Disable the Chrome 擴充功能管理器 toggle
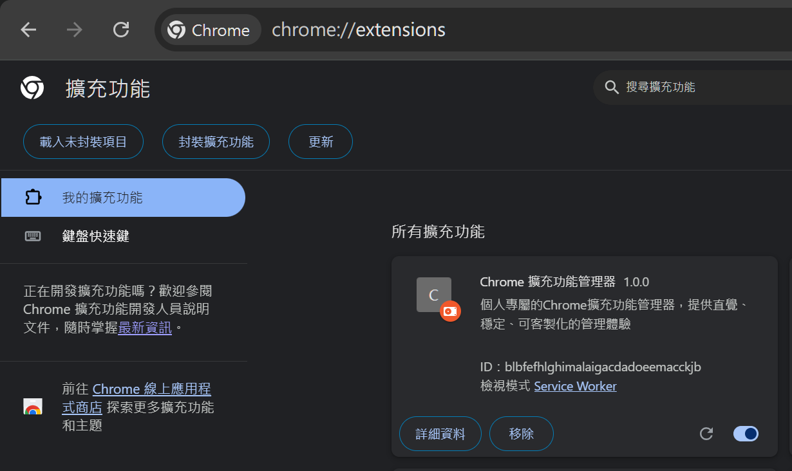 pyautogui.click(x=746, y=434)
